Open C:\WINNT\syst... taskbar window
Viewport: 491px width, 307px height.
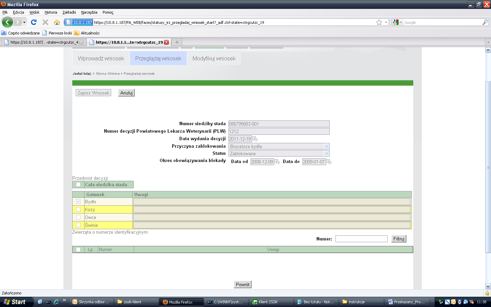(226, 302)
